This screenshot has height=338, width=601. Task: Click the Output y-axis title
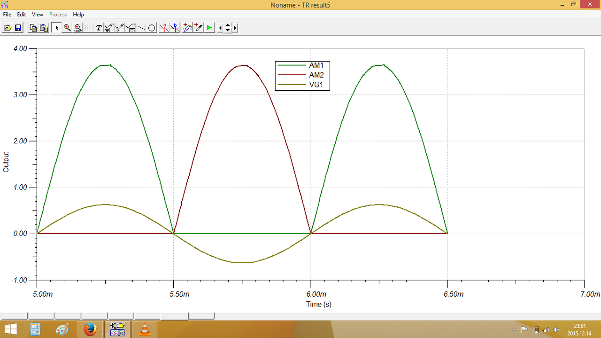click(x=6, y=162)
